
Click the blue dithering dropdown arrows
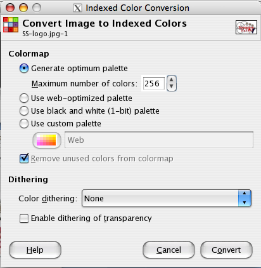(245, 198)
